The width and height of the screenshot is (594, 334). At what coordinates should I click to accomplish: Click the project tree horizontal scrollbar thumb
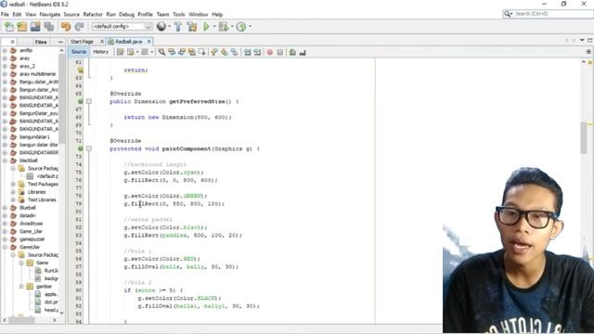coord(21,320)
